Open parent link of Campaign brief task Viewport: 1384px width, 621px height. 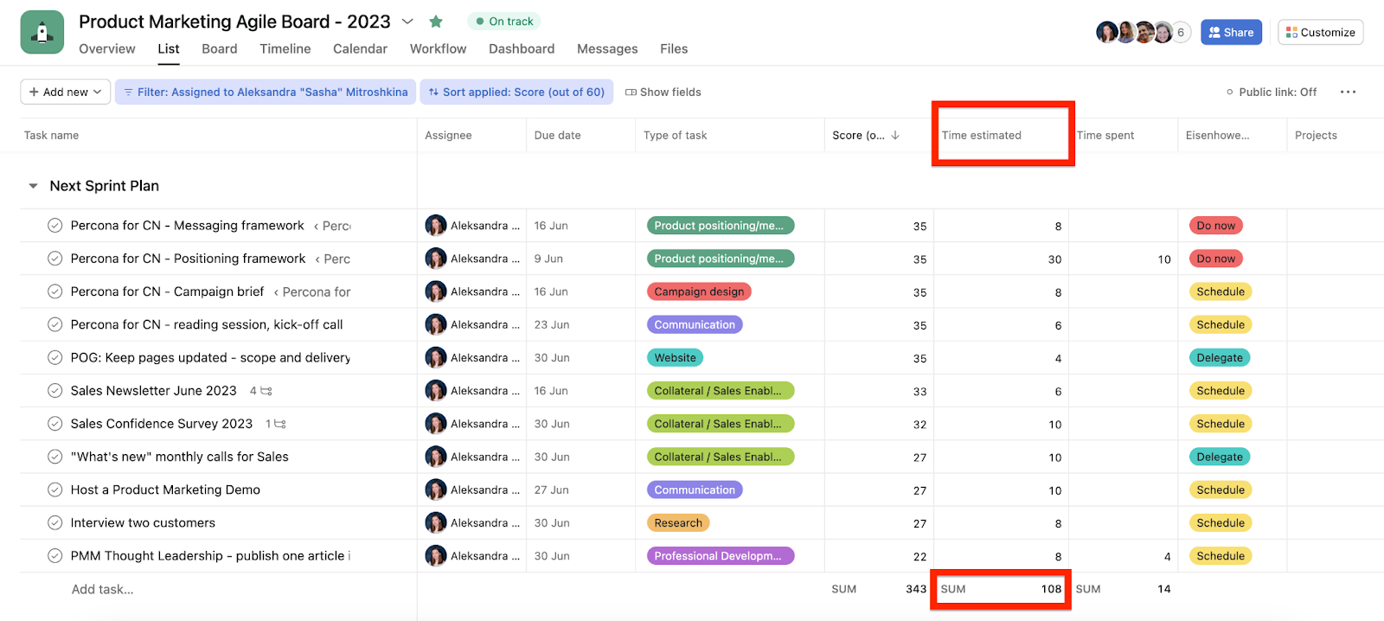tap(312, 291)
